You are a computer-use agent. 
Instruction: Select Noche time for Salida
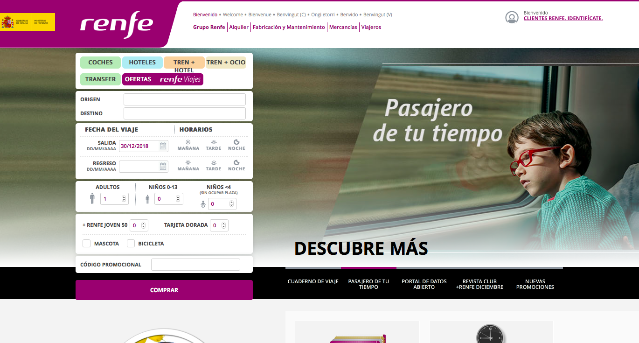point(236,145)
